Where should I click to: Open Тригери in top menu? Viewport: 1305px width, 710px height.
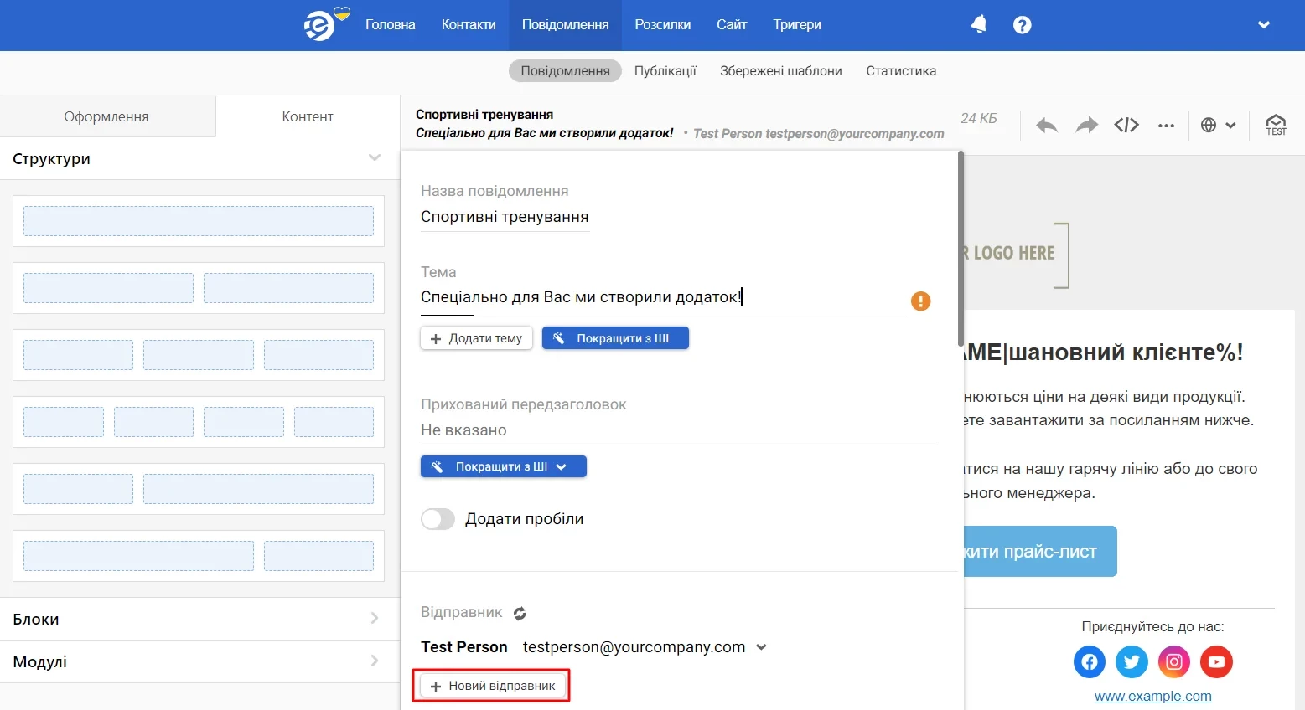pyautogui.click(x=797, y=25)
